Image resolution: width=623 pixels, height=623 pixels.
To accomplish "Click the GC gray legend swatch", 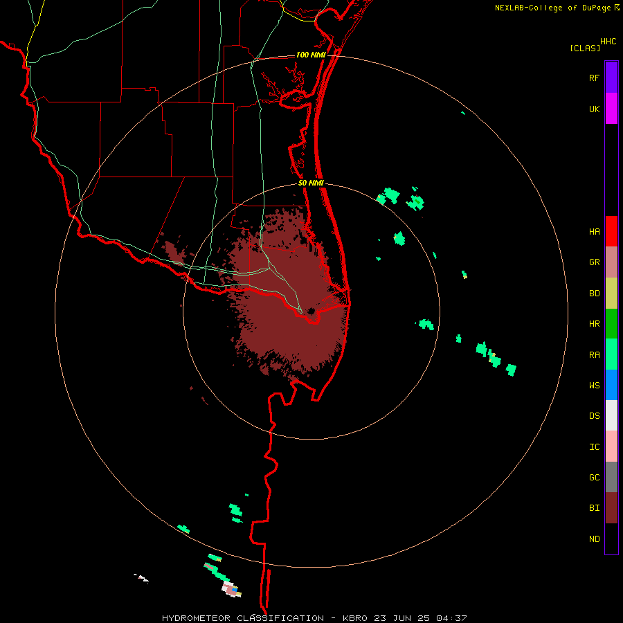I will [611, 477].
